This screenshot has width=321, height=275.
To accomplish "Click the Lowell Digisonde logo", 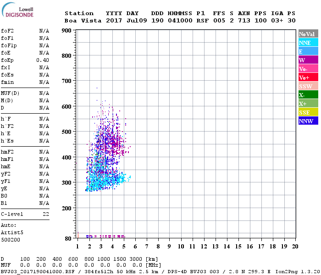I will click(x=17, y=10).
